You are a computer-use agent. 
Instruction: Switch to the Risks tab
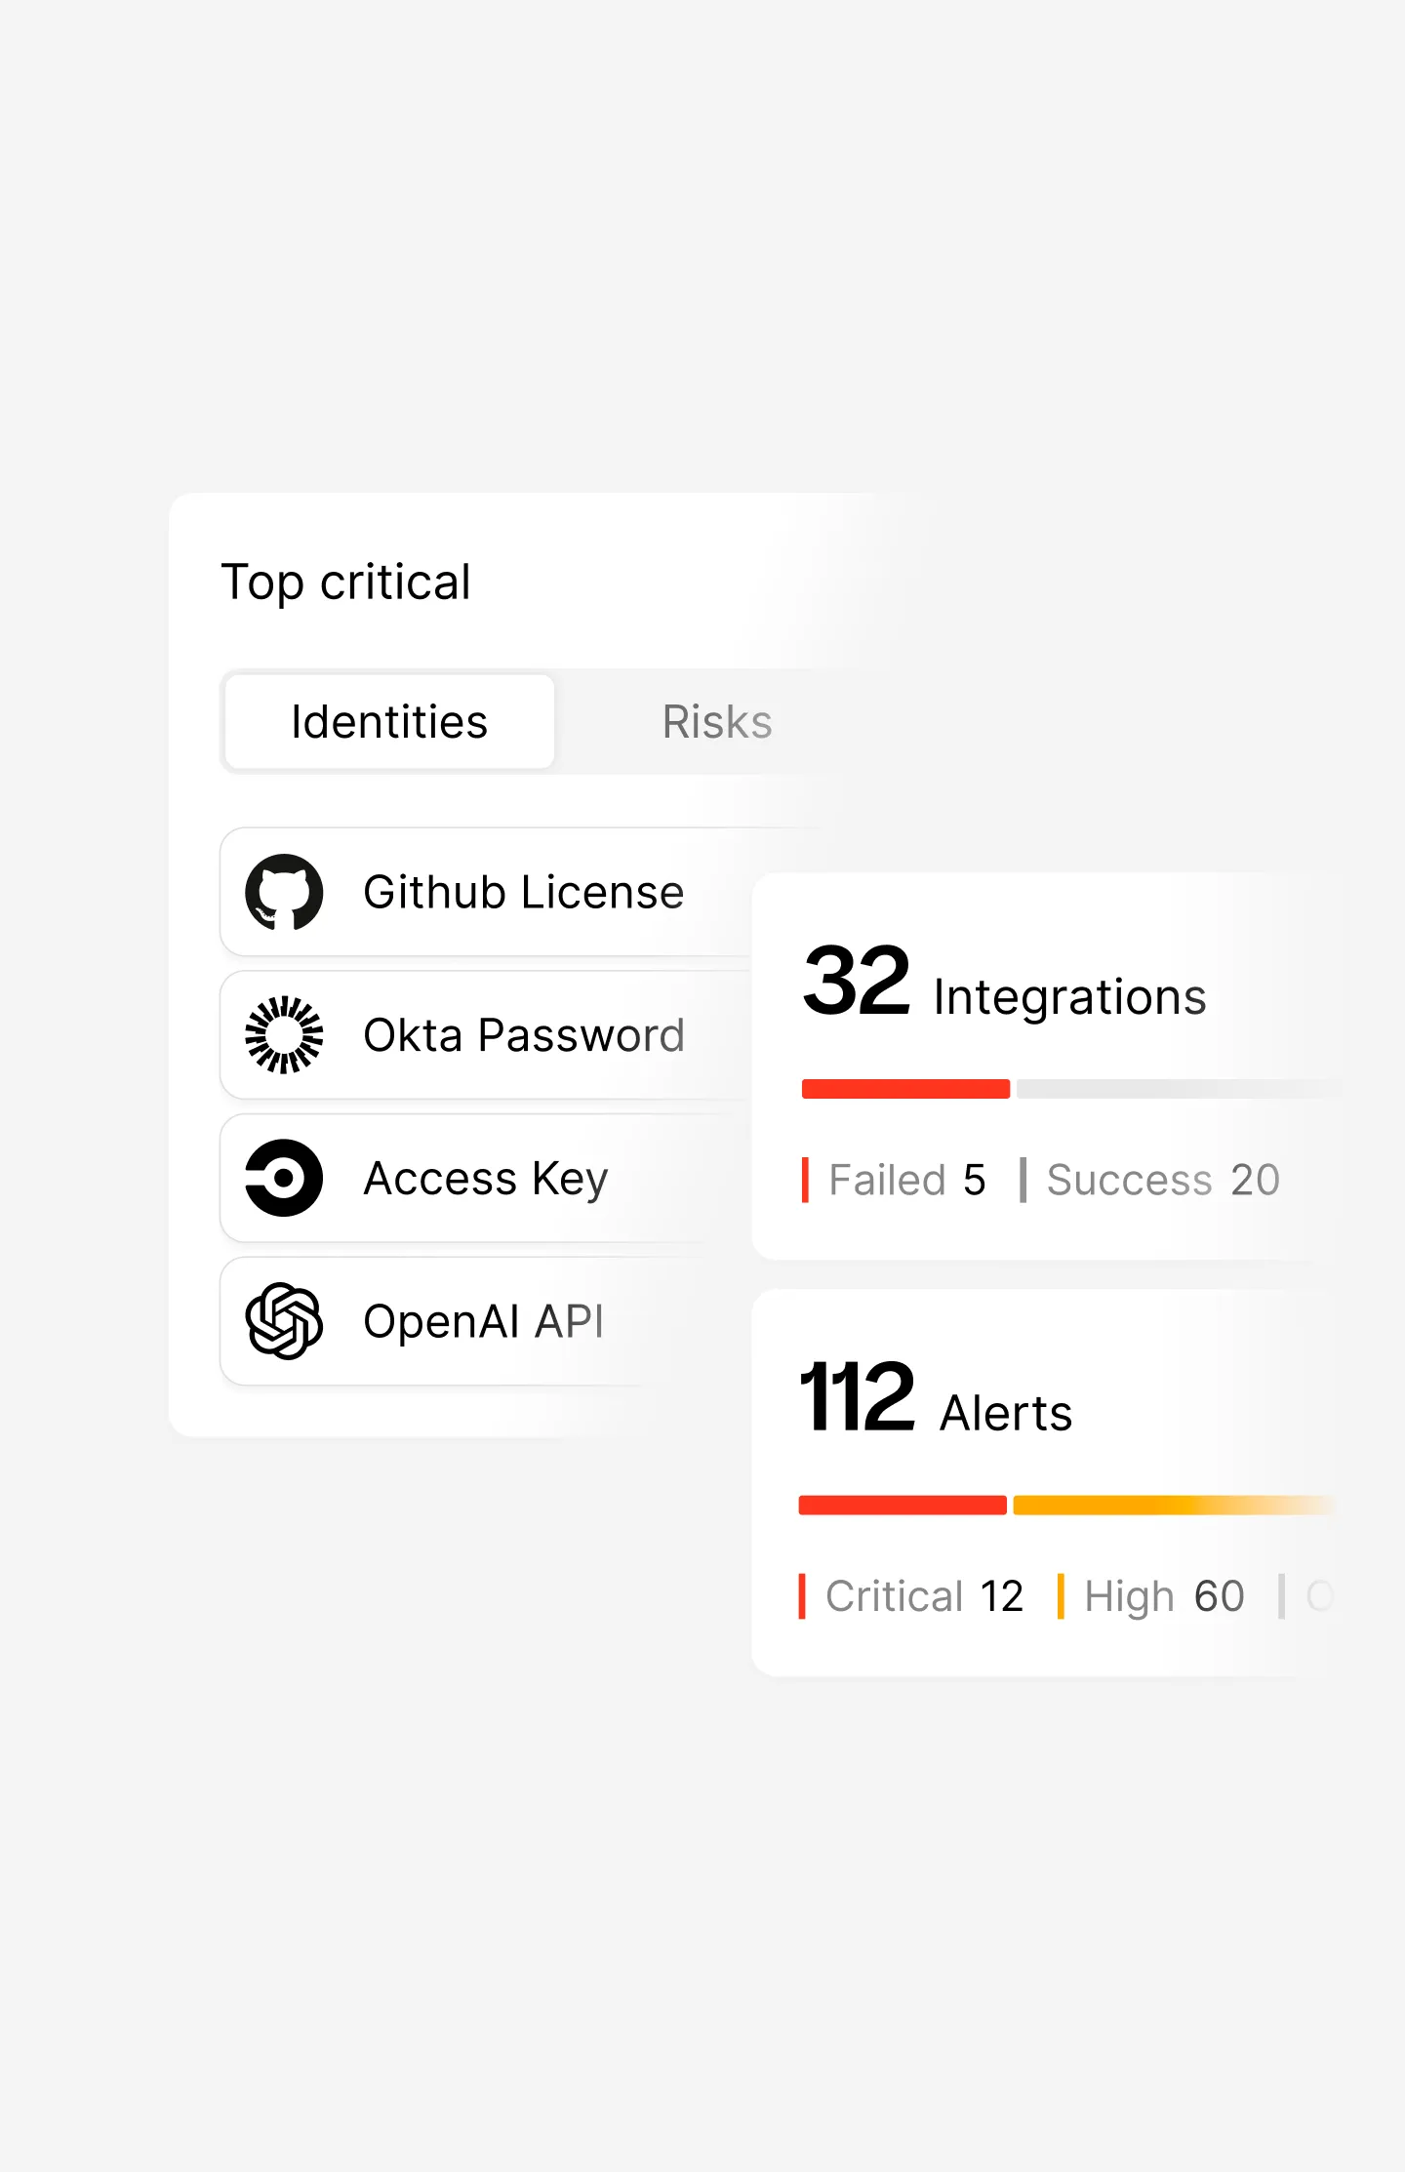717,722
